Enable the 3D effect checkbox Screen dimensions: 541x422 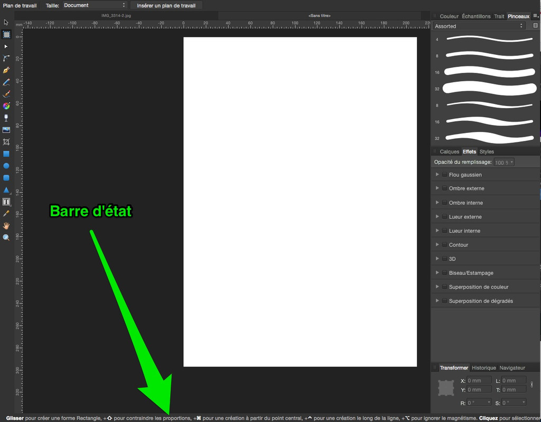click(x=445, y=258)
